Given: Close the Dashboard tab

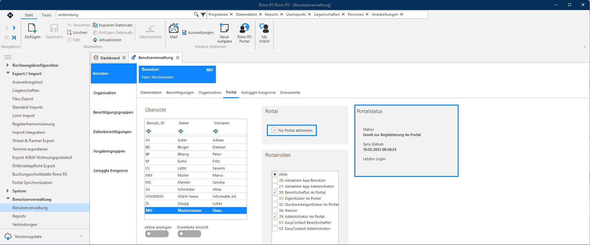Looking at the screenshot, I should [x=124, y=58].
